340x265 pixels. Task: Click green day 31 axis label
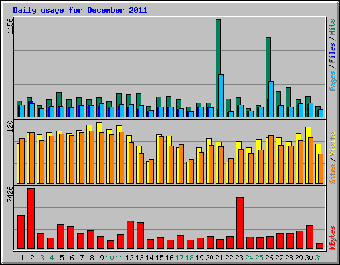(319, 258)
